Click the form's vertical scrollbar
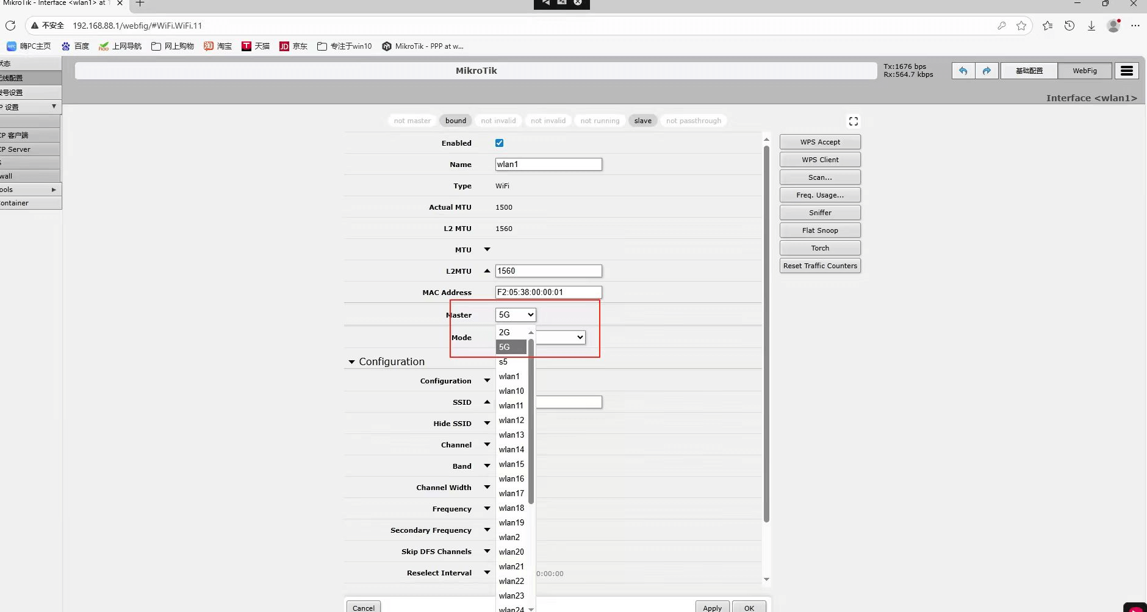Image resolution: width=1147 pixels, height=612 pixels. pos(766,333)
